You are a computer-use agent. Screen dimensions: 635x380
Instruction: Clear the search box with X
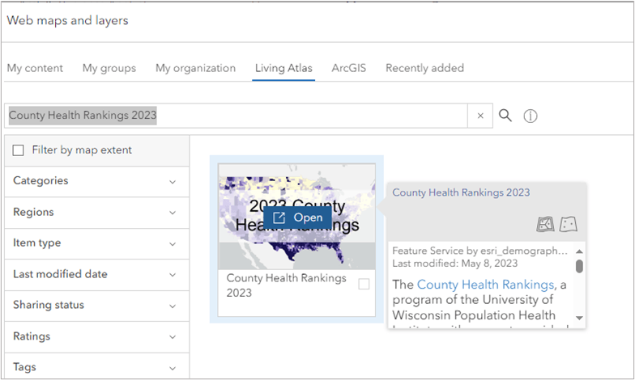point(480,116)
